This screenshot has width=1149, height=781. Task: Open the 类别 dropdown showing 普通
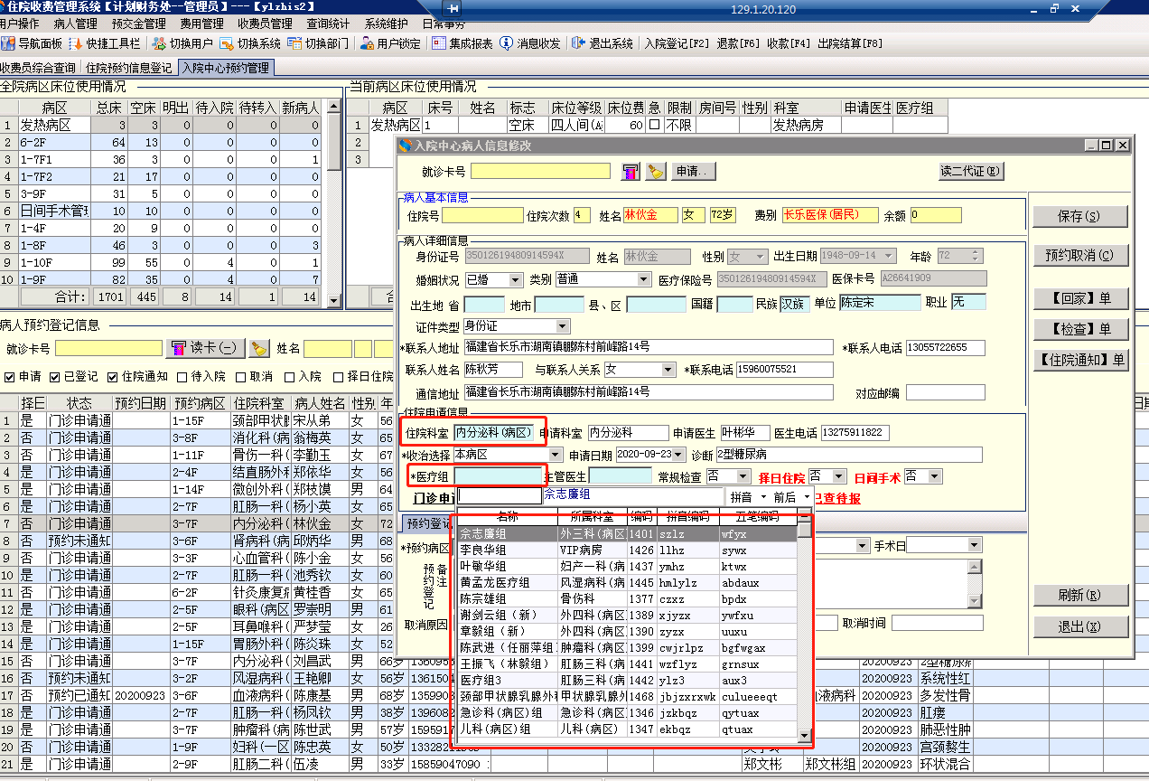(x=644, y=280)
